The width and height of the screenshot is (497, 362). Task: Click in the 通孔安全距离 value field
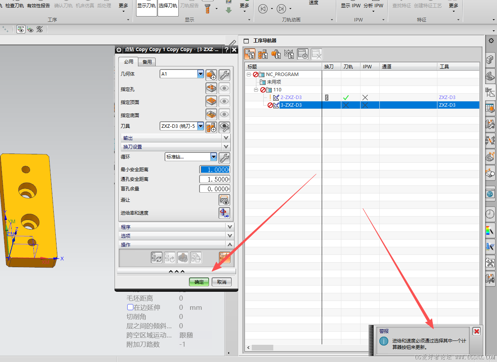[x=215, y=179]
